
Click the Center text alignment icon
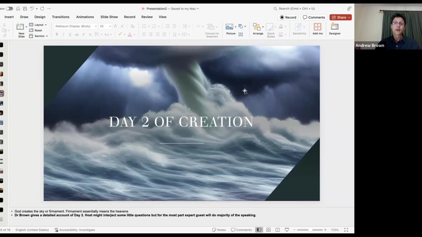(151, 34)
